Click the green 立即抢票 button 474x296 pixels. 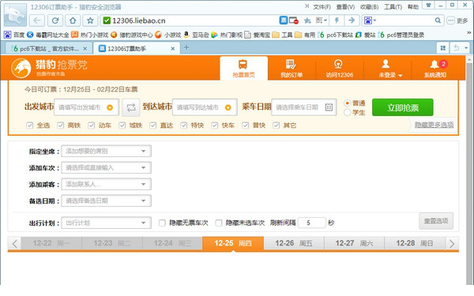pyautogui.click(x=403, y=107)
